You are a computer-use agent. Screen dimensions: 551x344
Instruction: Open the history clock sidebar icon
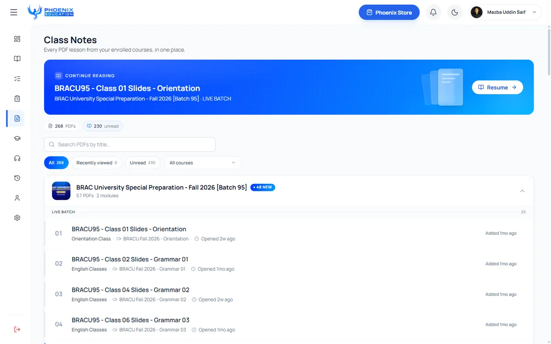[17, 178]
